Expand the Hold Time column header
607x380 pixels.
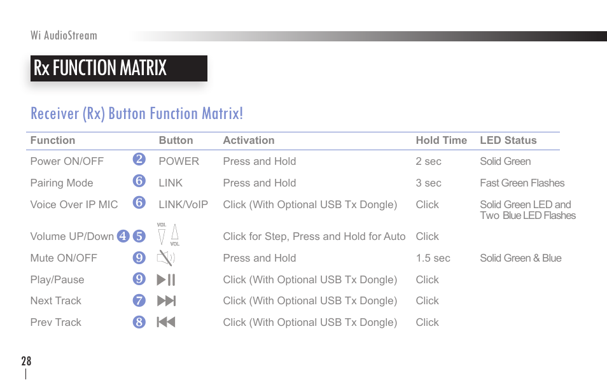441,140
